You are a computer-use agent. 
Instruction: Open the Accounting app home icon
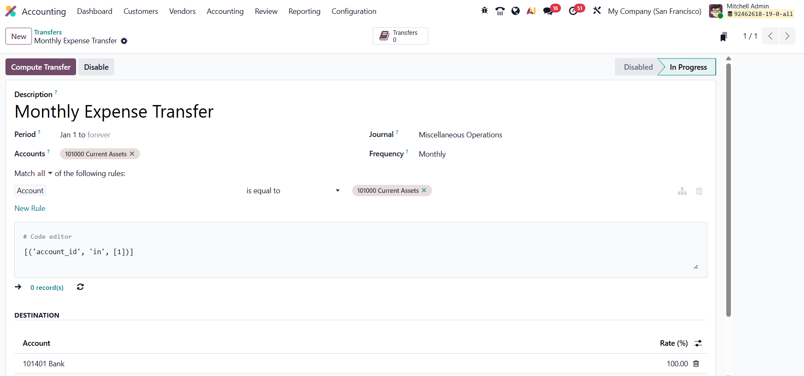point(11,11)
